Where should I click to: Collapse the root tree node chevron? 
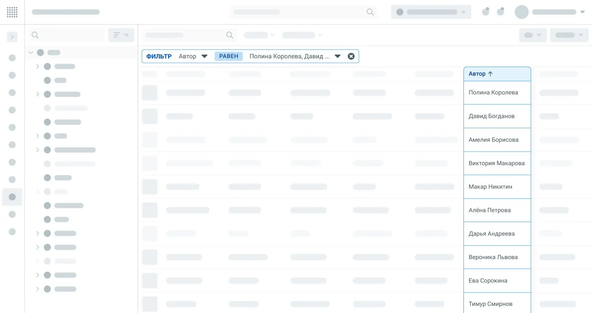tap(31, 53)
